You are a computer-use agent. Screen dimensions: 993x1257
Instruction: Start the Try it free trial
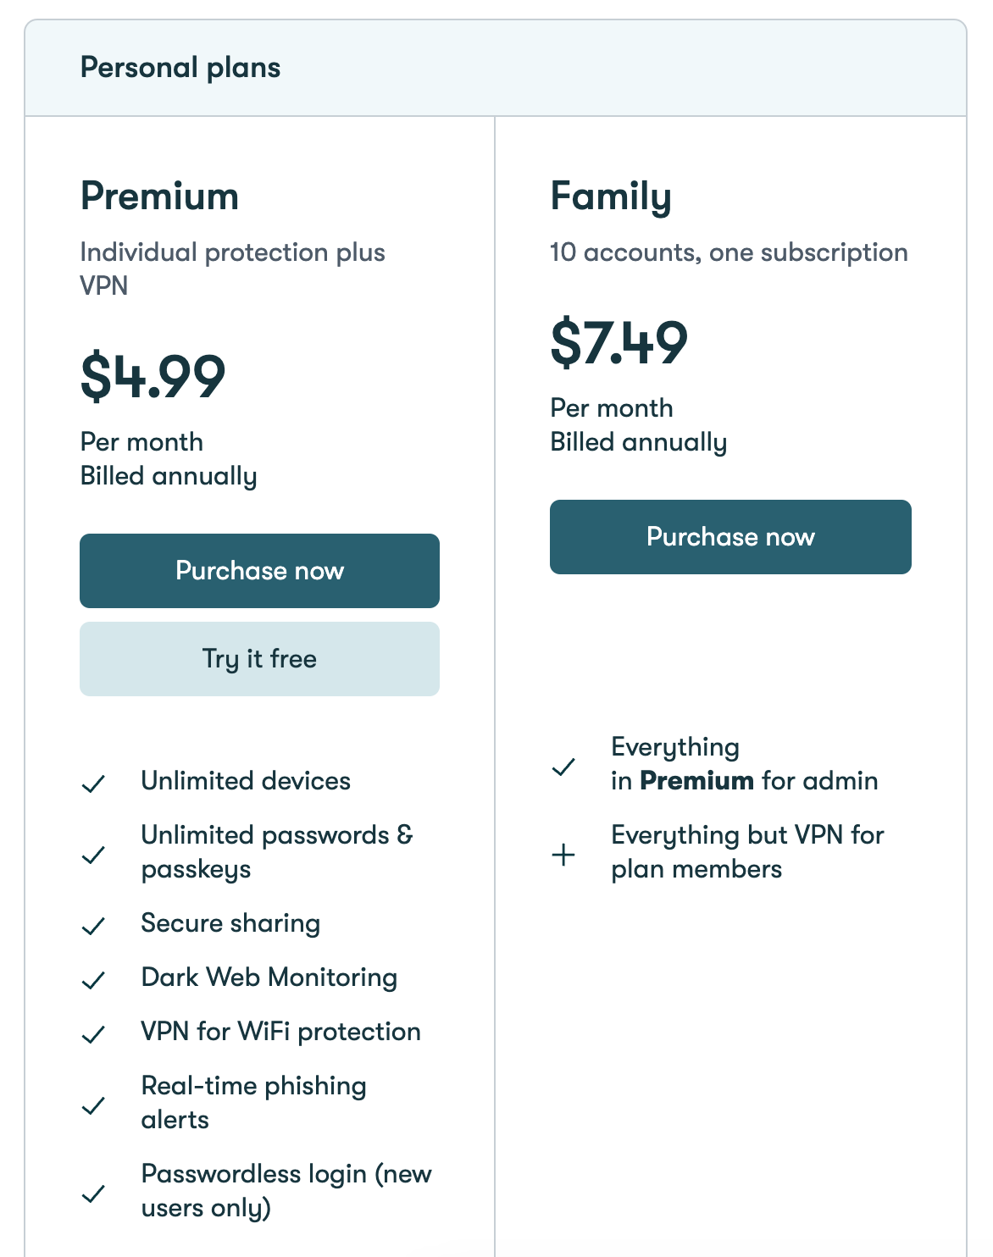[259, 659]
